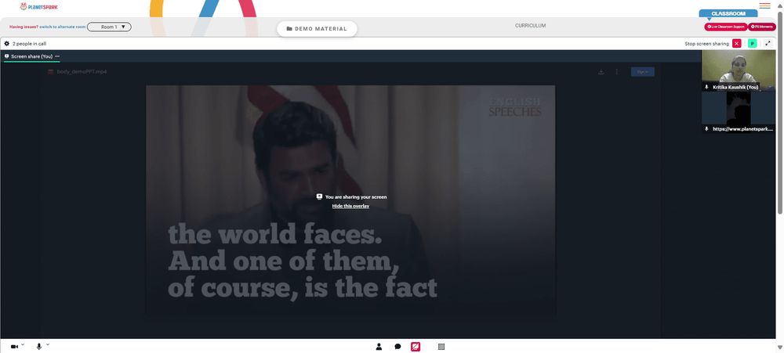The image size is (784, 353).
Task: Mute the microphone in the bottom bar
Action: point(39,347)
